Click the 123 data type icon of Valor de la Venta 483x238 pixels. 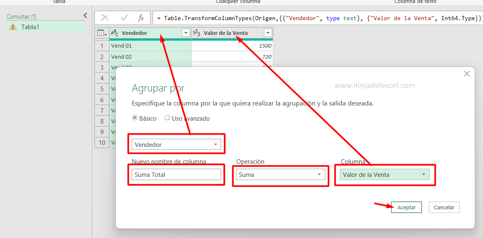click(197, 33)
